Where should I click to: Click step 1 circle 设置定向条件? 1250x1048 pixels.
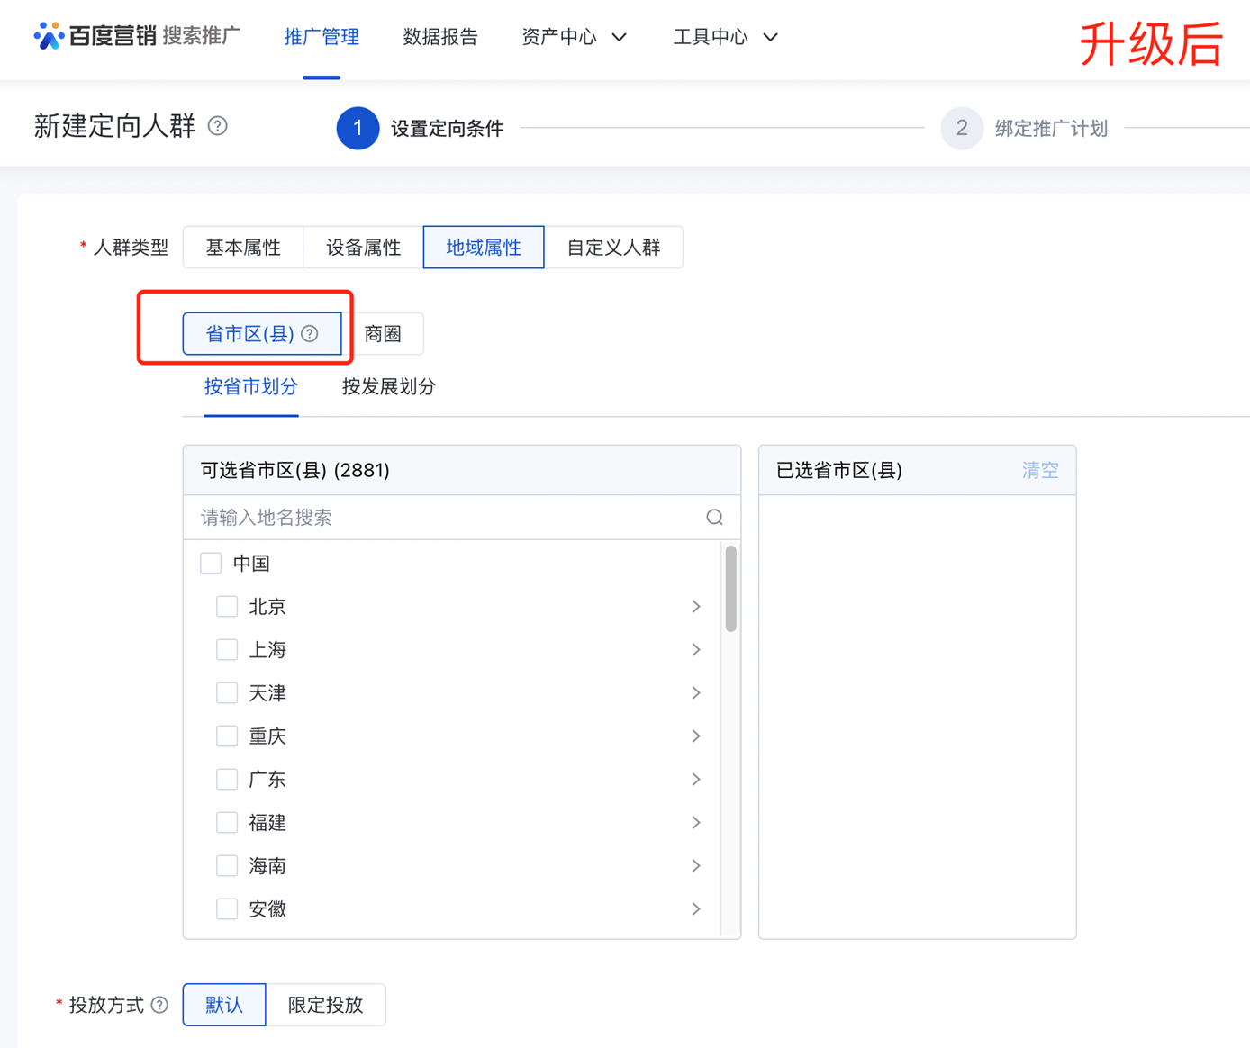tap(358, 129)
